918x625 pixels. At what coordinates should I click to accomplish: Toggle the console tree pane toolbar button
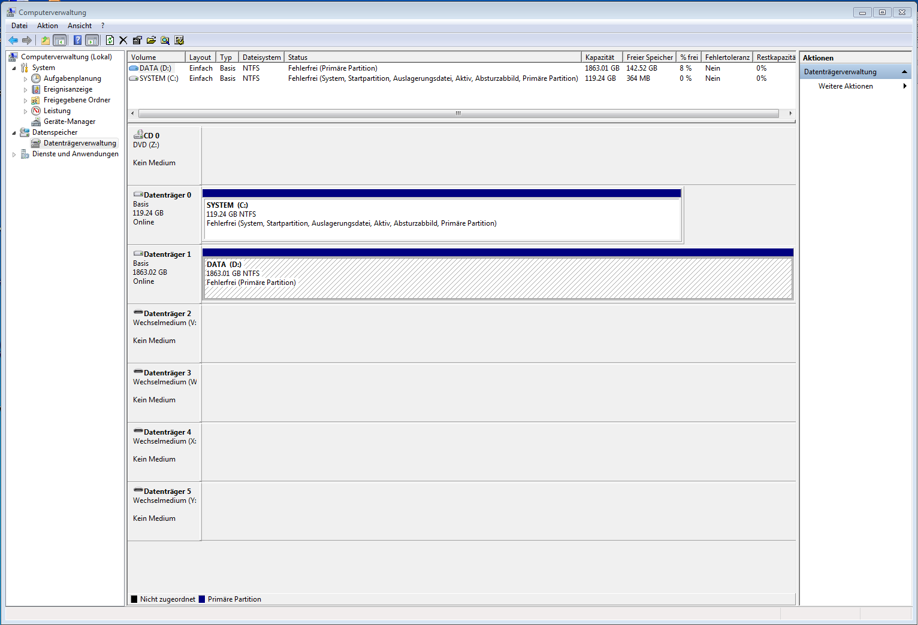[x=60, y=40]
